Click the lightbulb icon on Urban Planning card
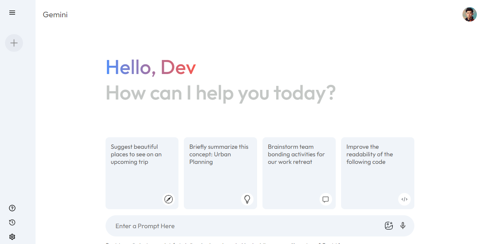Screen dimensions: 484x244 (x=247, y=199)
